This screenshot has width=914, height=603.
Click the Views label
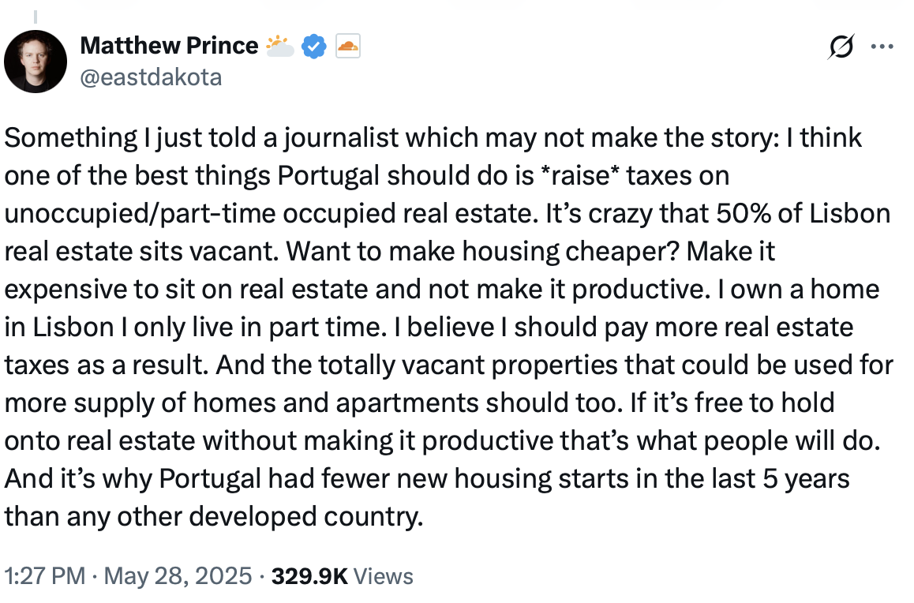[384, 576]
